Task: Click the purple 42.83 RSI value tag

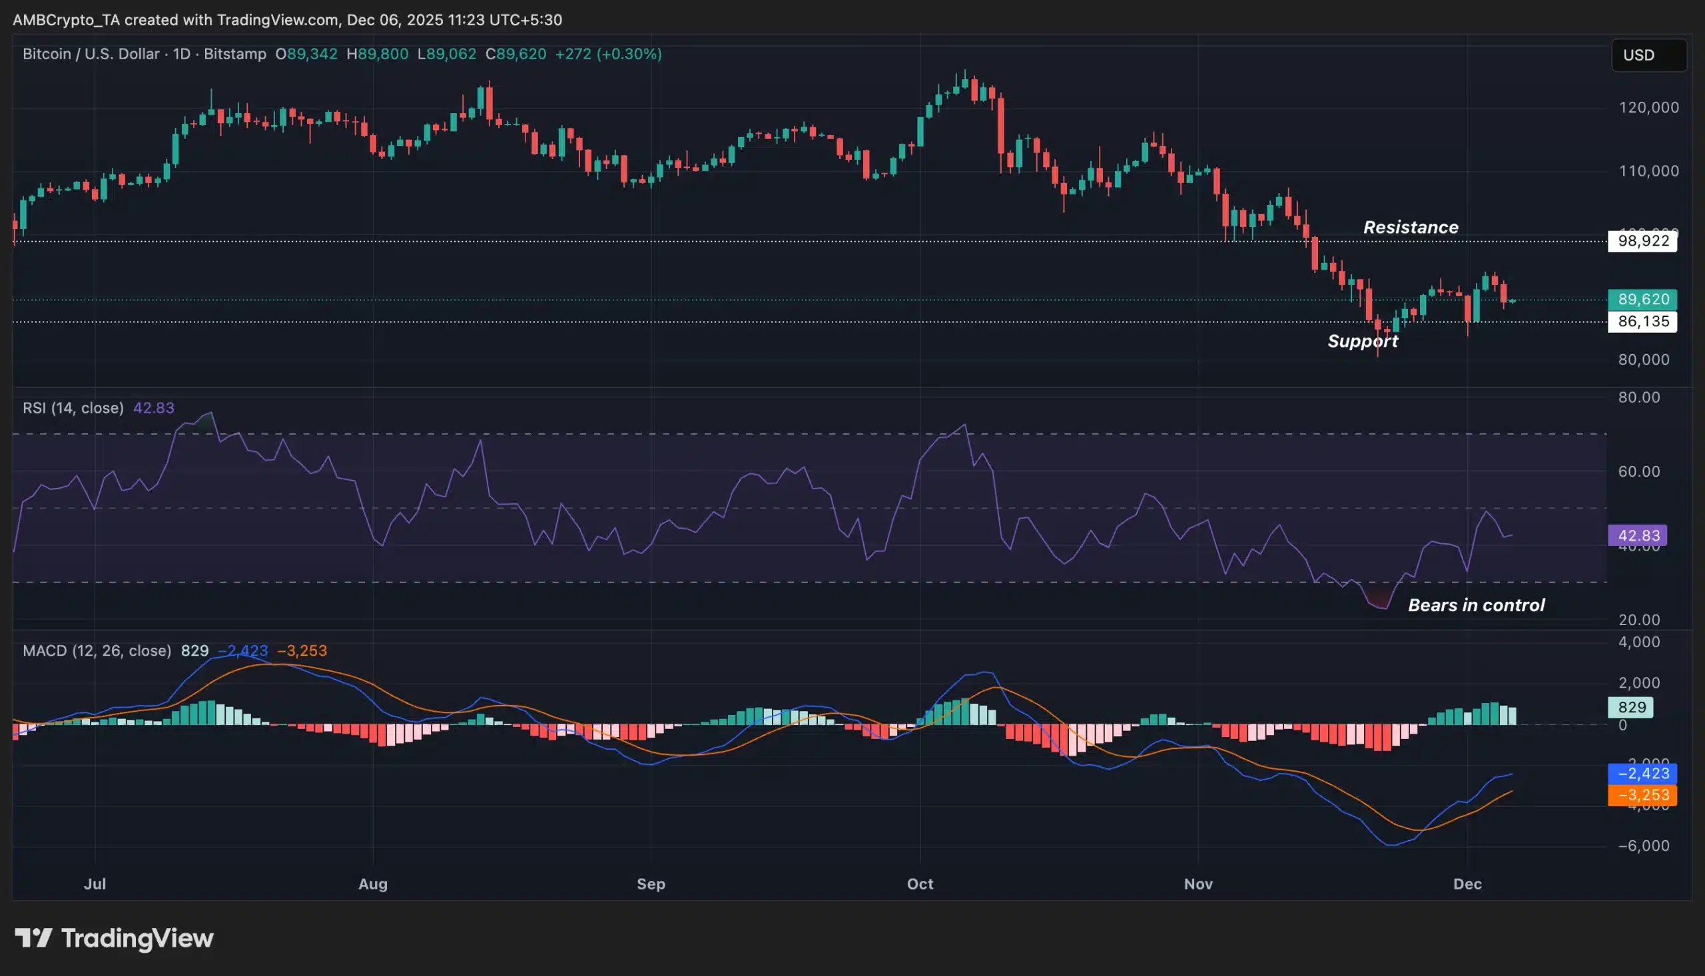Action: 1638,535
